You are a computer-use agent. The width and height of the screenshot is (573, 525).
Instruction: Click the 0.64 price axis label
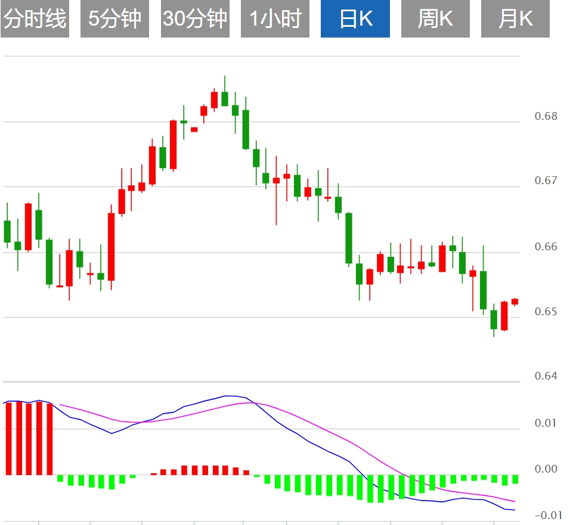coord(546,375)
